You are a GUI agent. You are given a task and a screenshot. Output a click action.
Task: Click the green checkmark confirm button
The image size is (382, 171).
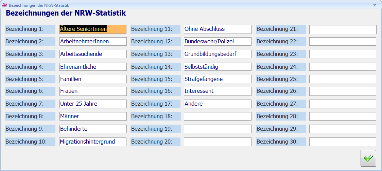[368, 158]
